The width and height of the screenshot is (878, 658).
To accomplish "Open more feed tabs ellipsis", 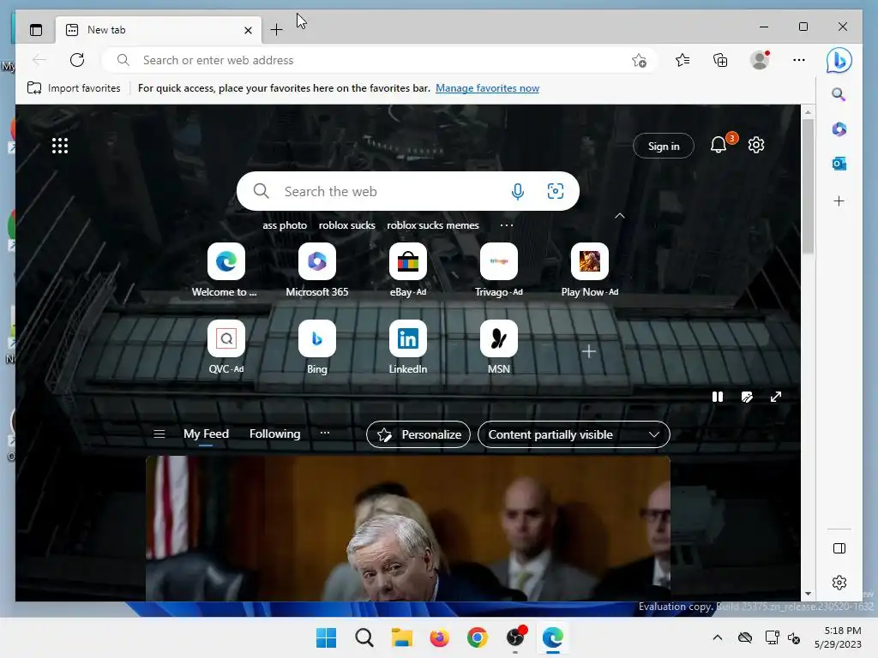I will coord(325,433).
